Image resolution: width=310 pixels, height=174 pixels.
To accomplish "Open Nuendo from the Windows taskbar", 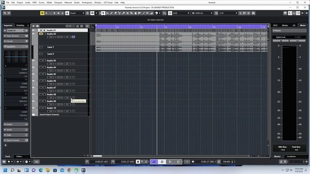I will [x=83, y=170].
